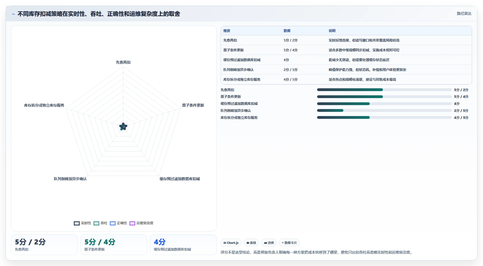
Task: Click the 数据卡片 tag chip
Action: tap(289, 243)
